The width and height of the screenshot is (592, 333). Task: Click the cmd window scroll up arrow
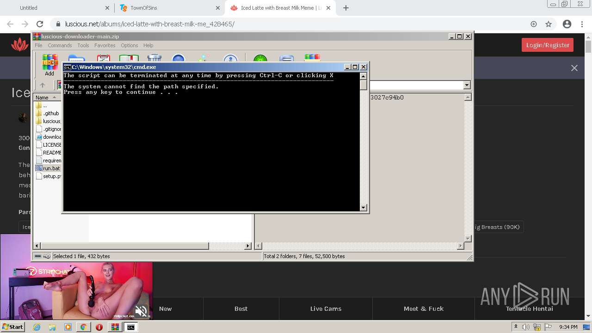[x=364, y=76]
